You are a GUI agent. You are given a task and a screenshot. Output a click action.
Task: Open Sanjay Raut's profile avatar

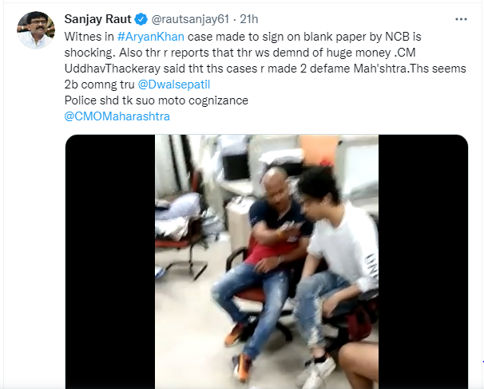(x=36, y=30)
